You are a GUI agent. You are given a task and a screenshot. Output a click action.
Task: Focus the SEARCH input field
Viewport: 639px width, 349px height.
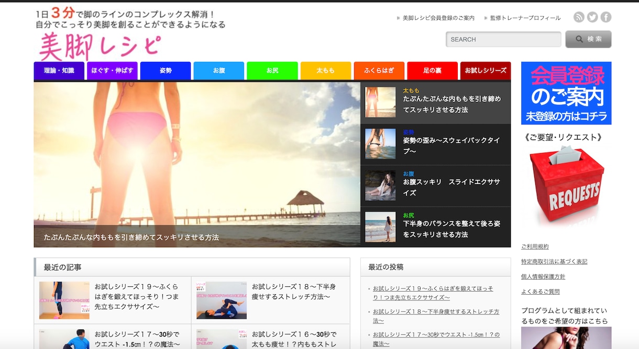(x=503, y=39)
